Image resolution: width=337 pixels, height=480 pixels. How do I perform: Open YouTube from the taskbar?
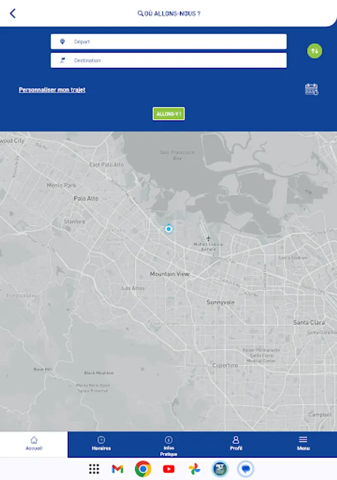[169, 469]
